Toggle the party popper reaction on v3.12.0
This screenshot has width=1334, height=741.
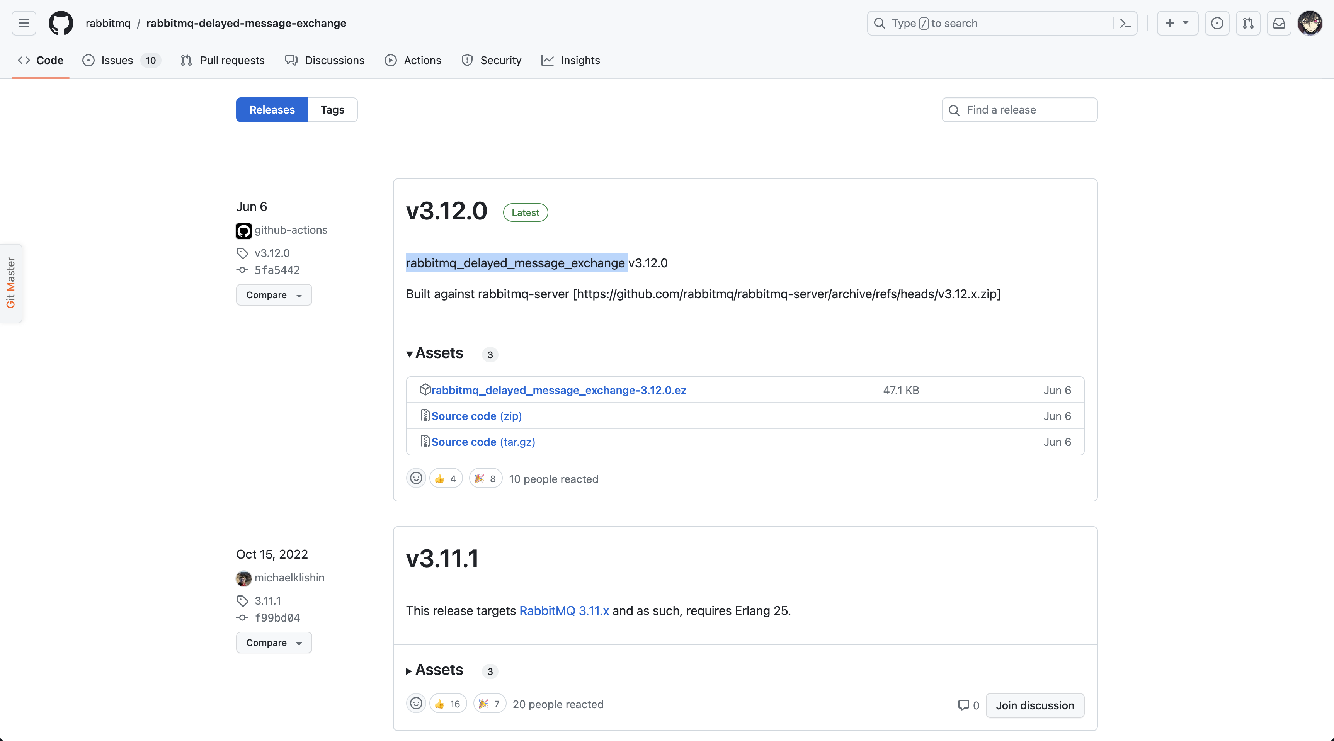[485, 478]
